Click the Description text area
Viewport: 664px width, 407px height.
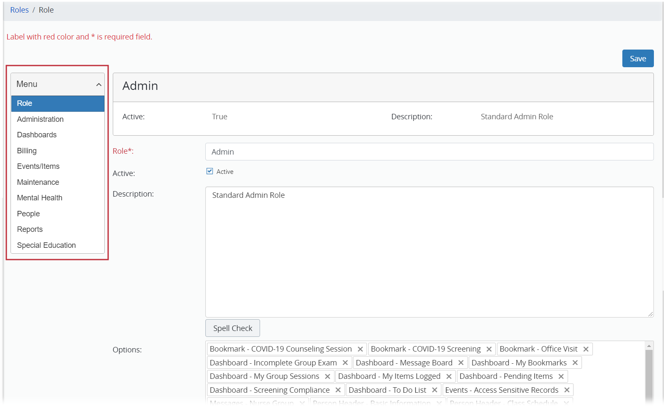pyautogui.click(x=429, y=252)
